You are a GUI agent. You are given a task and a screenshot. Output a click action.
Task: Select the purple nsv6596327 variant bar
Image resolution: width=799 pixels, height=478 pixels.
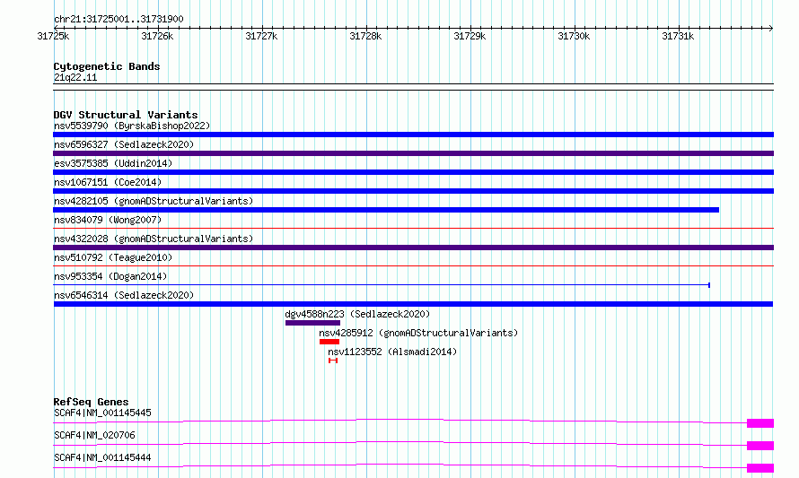413,153
